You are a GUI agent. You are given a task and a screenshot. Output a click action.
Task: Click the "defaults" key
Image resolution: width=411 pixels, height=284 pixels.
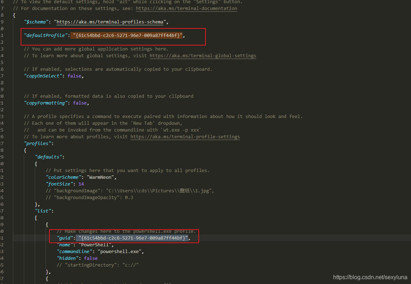click(x=48, y=157)
